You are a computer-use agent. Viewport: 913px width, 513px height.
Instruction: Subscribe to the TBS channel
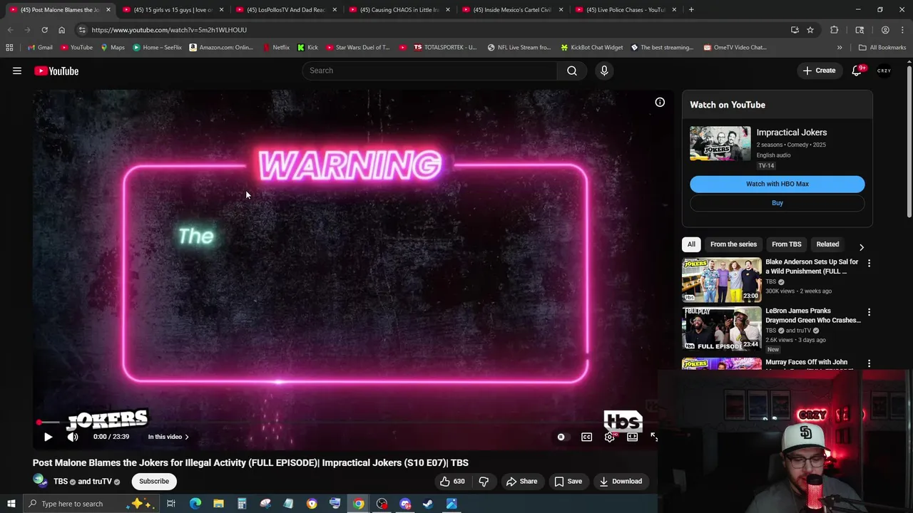point(154,481)
